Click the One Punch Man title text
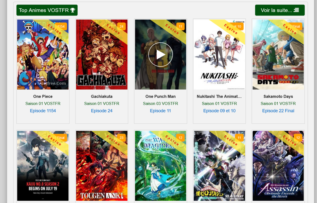This screenshot has width=317, height=203. 160,96
